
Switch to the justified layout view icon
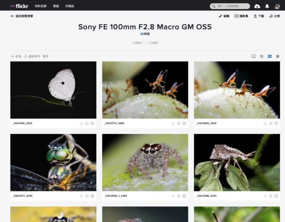tap(270, 56)
